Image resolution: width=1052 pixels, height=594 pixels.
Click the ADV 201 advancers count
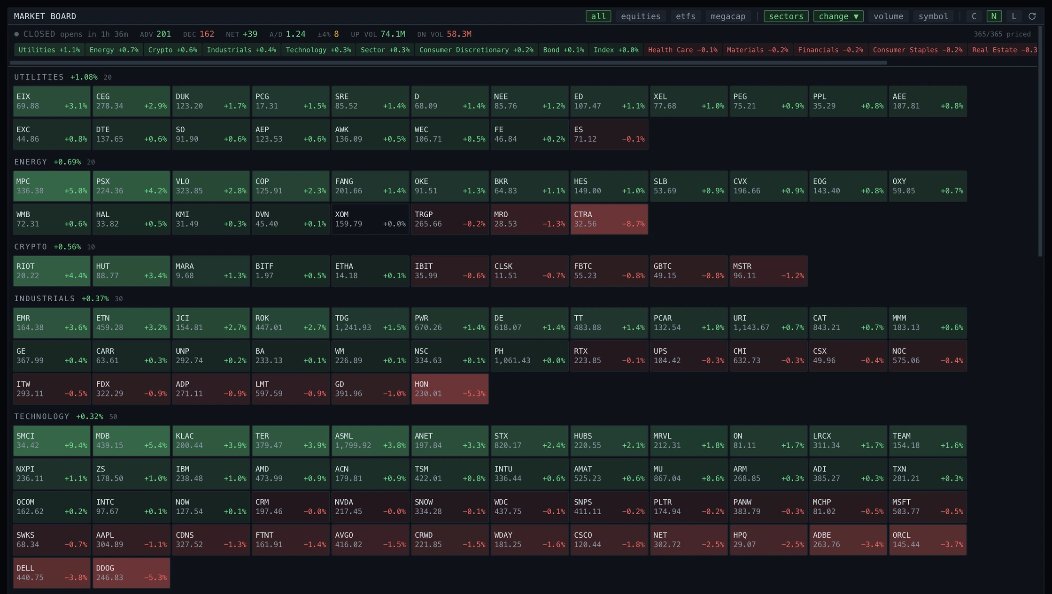coord(155,34)
